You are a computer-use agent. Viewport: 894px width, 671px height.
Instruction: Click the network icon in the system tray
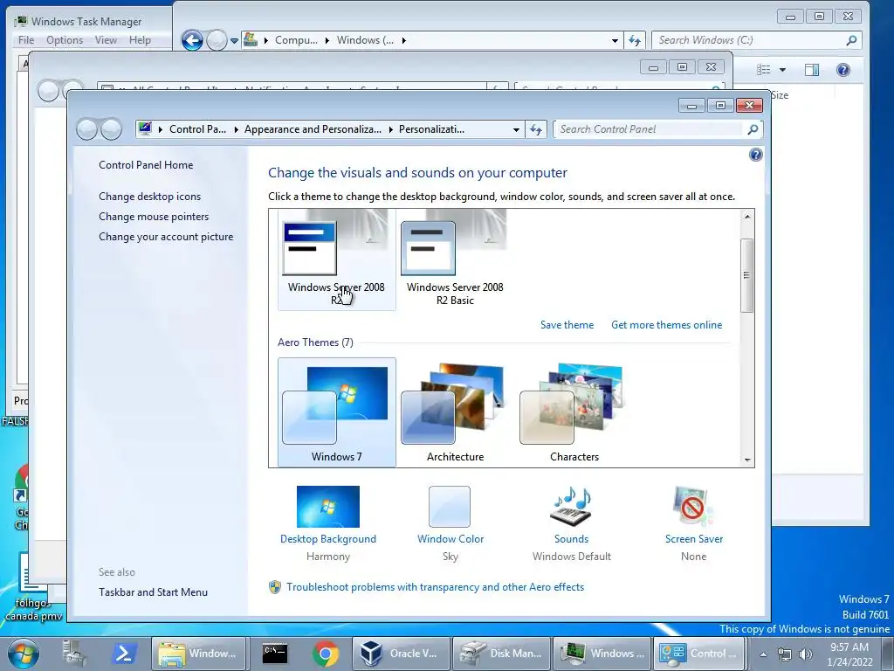coord(785,655)
